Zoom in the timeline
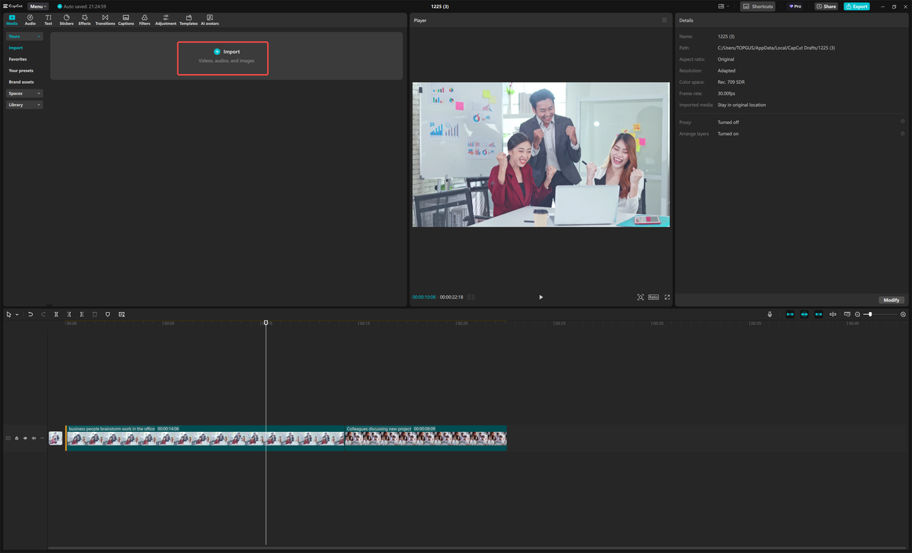The height and width of the screenshot is (553, 912). [x=903, y=314]
